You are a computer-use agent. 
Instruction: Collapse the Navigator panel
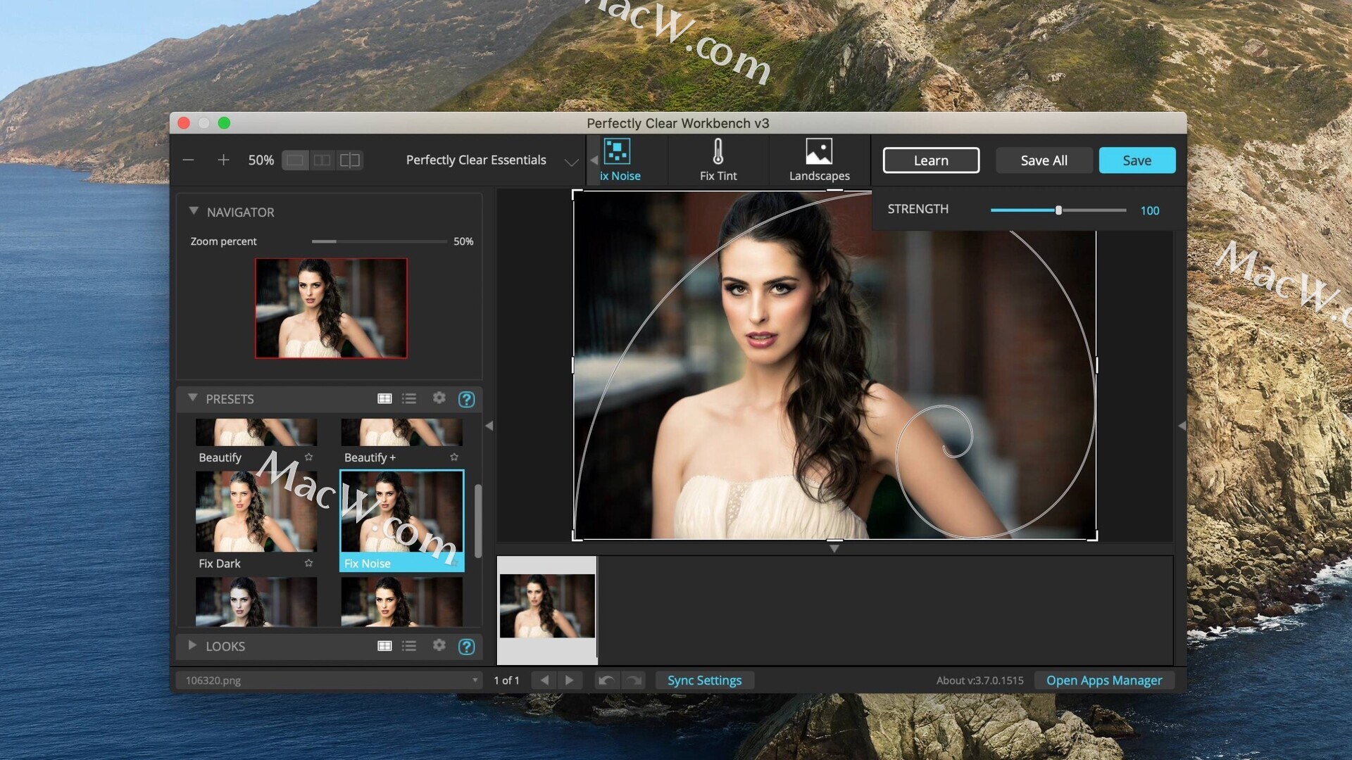click(x=194, y=211)
